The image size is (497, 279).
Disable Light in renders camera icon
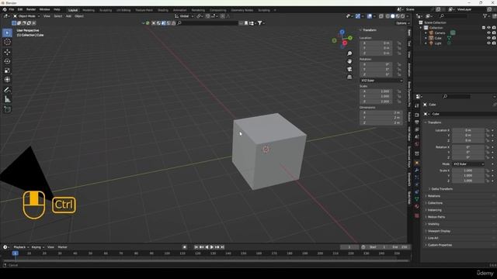(494, 43)
